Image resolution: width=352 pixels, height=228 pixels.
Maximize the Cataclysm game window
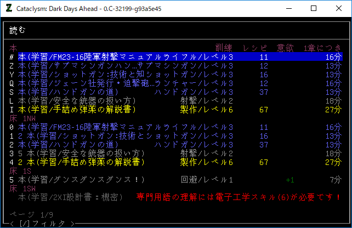click(314, 8)
